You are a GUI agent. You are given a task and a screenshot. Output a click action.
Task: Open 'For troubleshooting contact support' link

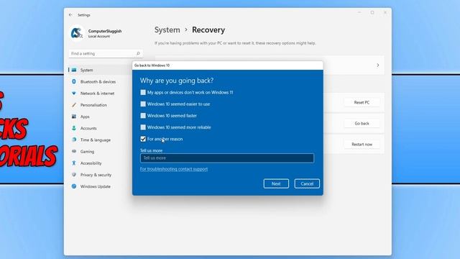pos(174,169)
